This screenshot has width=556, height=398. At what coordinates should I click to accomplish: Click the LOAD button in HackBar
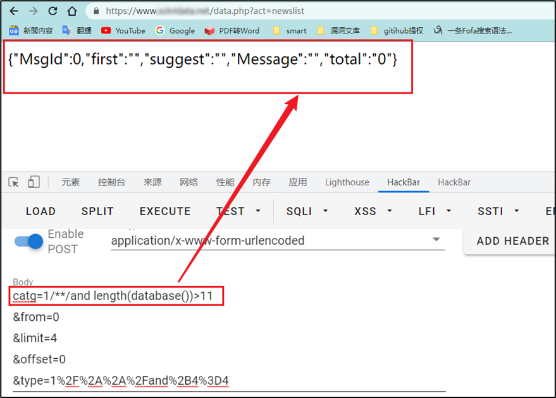(x=40, y=211)
